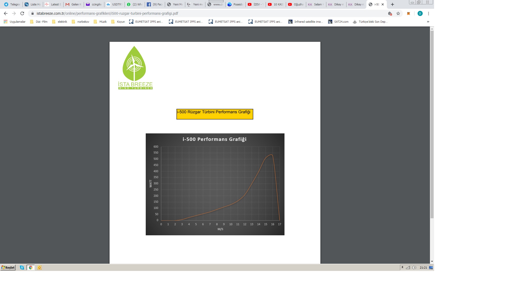Screen dimensions: 516x290
Task: Click the 'WATT' y-axis label
Action: [x=151, y=183]
